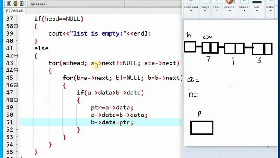Collapse the code fold at line 42
Viewport: 280px width, 158px height.
pos(16,56)
